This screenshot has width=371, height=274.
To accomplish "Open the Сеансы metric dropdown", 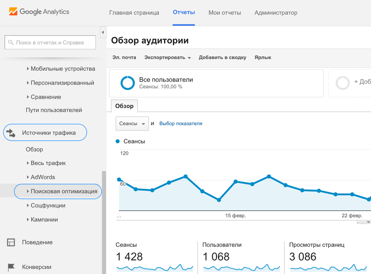I will [132, 124].
